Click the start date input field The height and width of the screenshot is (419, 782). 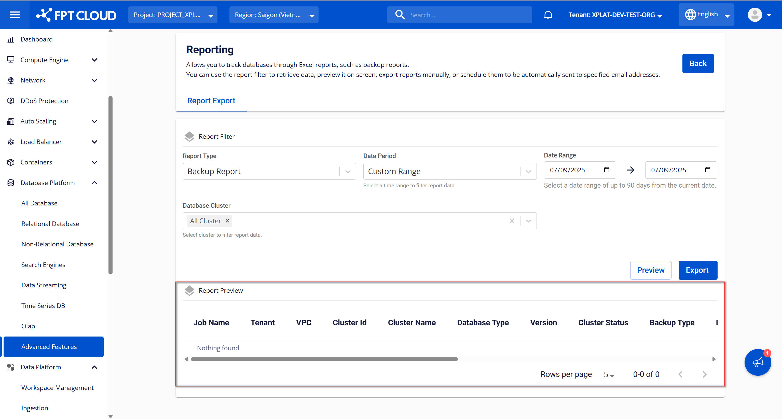(580, 170)
